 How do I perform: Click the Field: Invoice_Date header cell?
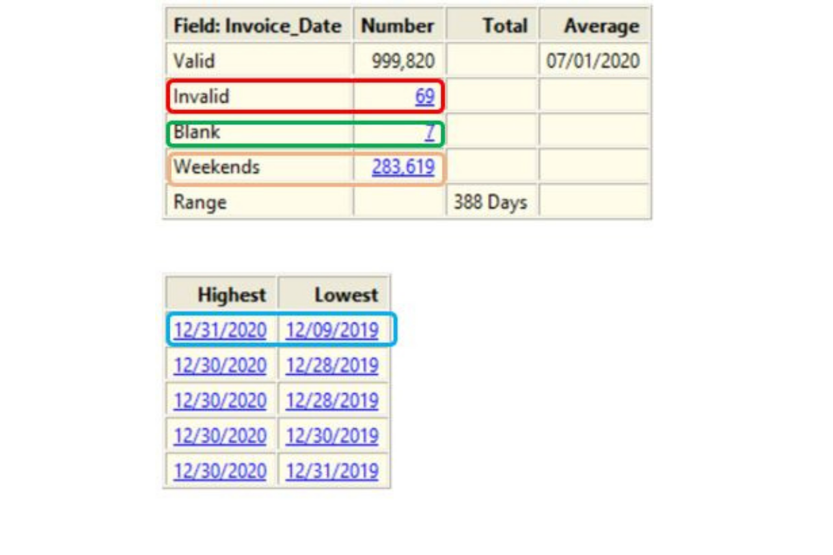click(257, 26)
